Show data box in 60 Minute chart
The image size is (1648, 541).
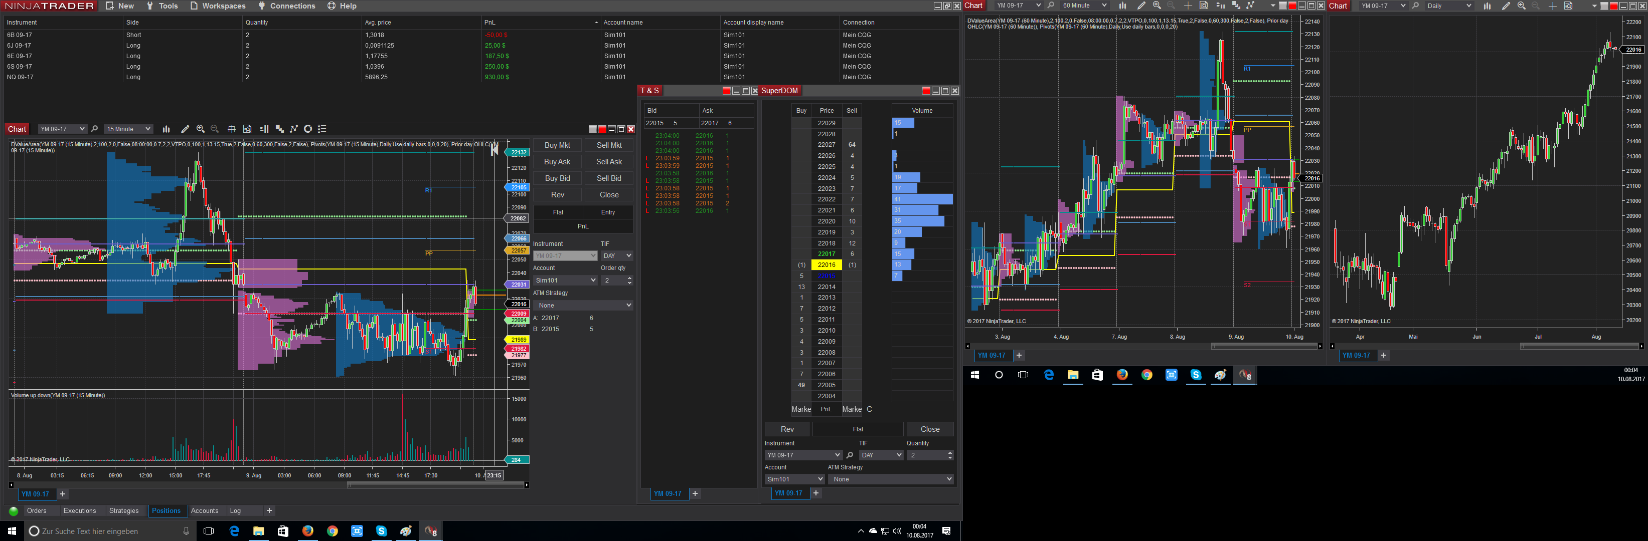click(1203, 6)
